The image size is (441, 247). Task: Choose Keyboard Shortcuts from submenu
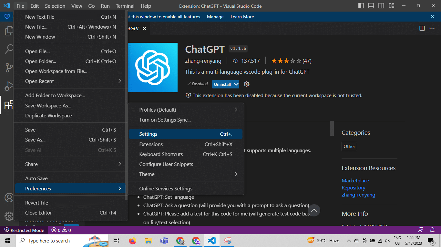pos(186,154)
